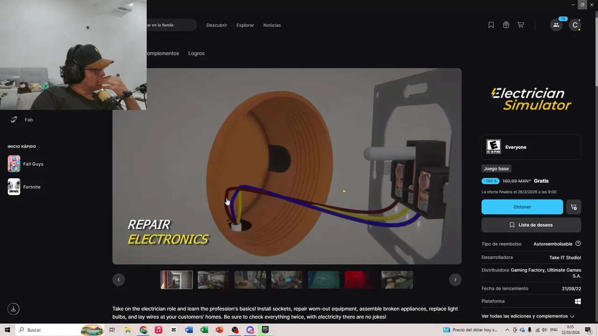Screen dimensions: 598x336
Task: Click the add-to-cart icon beside Obtener
Action: tap(574, 207)
